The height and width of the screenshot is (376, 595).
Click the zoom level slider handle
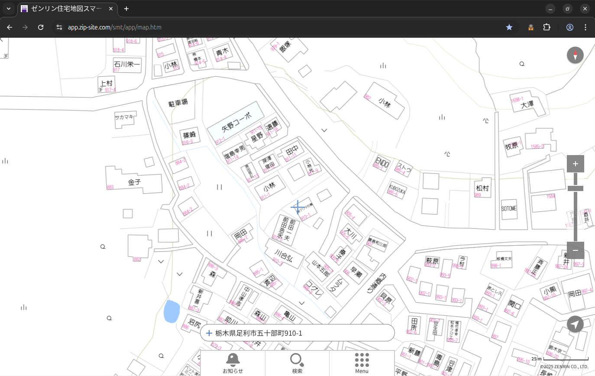pyautogui.click(x=575, y=188)
